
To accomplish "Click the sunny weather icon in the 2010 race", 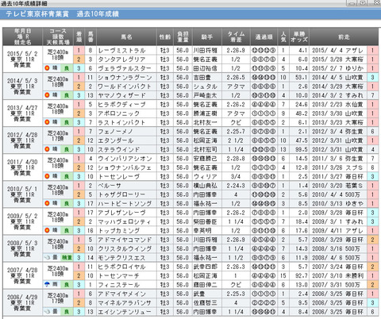I will (47, 203).
